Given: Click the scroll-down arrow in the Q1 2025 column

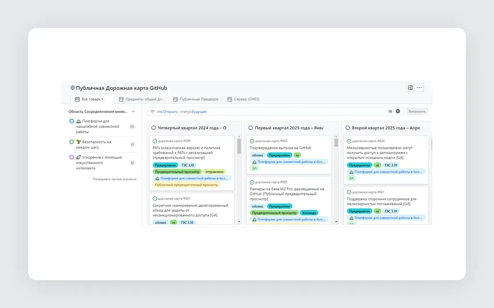Looking at the screenshot, I should point(336,222).
